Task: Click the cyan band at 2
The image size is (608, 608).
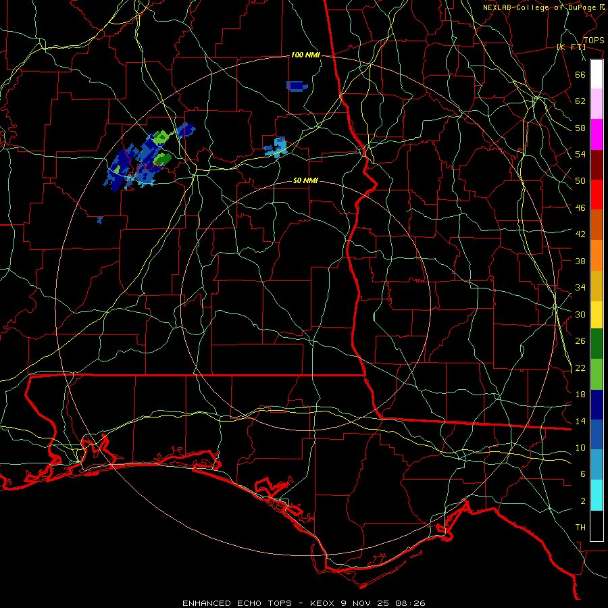Action: point(597,495)
